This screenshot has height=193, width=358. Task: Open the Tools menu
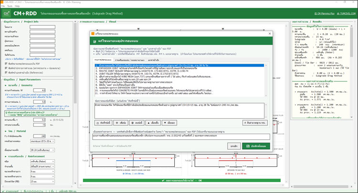click(x=10, y=6)
